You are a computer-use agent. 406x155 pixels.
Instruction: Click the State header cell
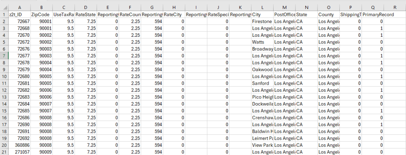pyautogui.click(x=306, y=15)
